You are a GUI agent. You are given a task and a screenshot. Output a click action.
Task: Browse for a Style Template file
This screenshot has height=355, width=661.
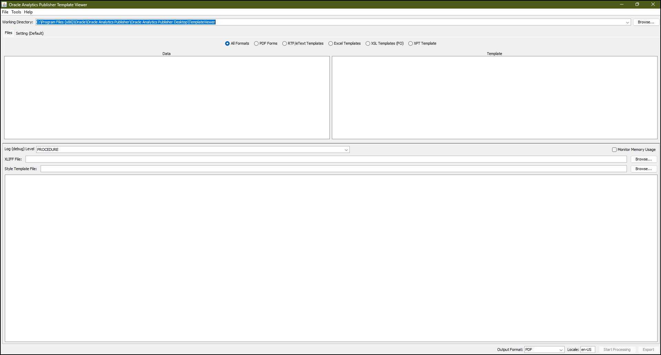tap(643, 169)
